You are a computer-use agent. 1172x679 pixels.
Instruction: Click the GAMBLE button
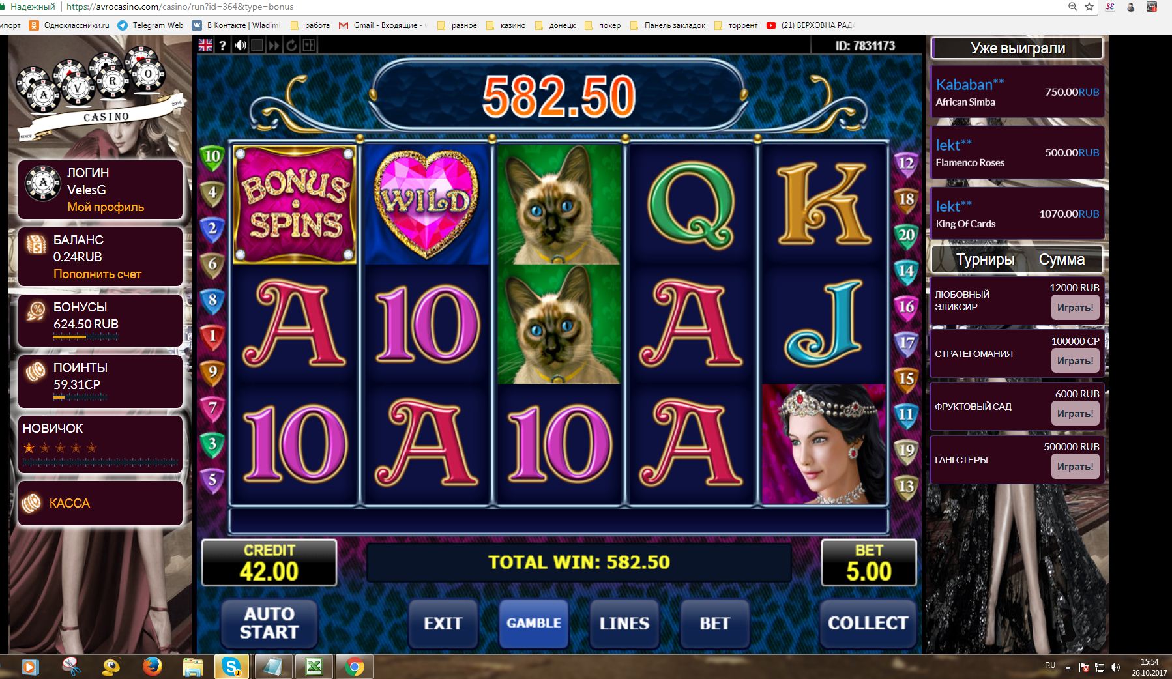534,623
